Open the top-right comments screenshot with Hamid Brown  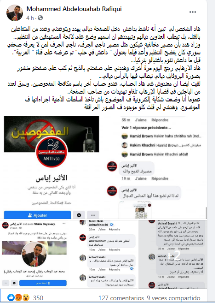[155, 167]
